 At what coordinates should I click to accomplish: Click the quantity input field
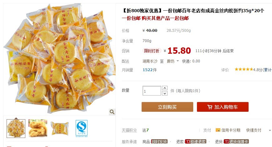[x=152, y=91]
